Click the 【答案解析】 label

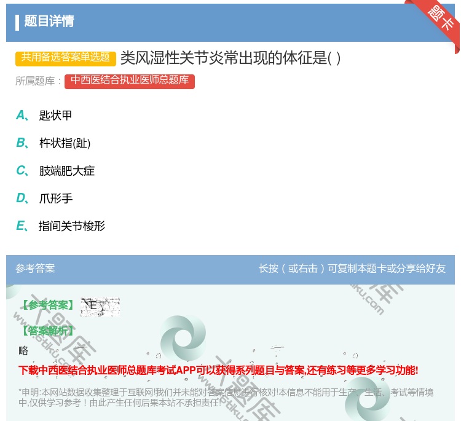48,331
